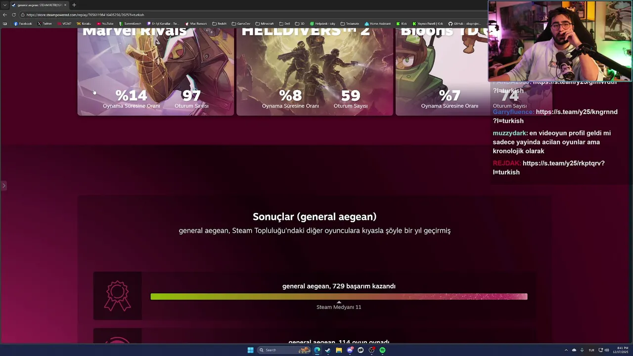This screenshot has height=356, width=633.
Task: Open the volume control in system tray
Action: pos(607,350)
